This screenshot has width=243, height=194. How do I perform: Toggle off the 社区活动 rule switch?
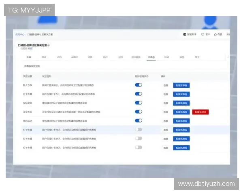(x=139, y=120)
